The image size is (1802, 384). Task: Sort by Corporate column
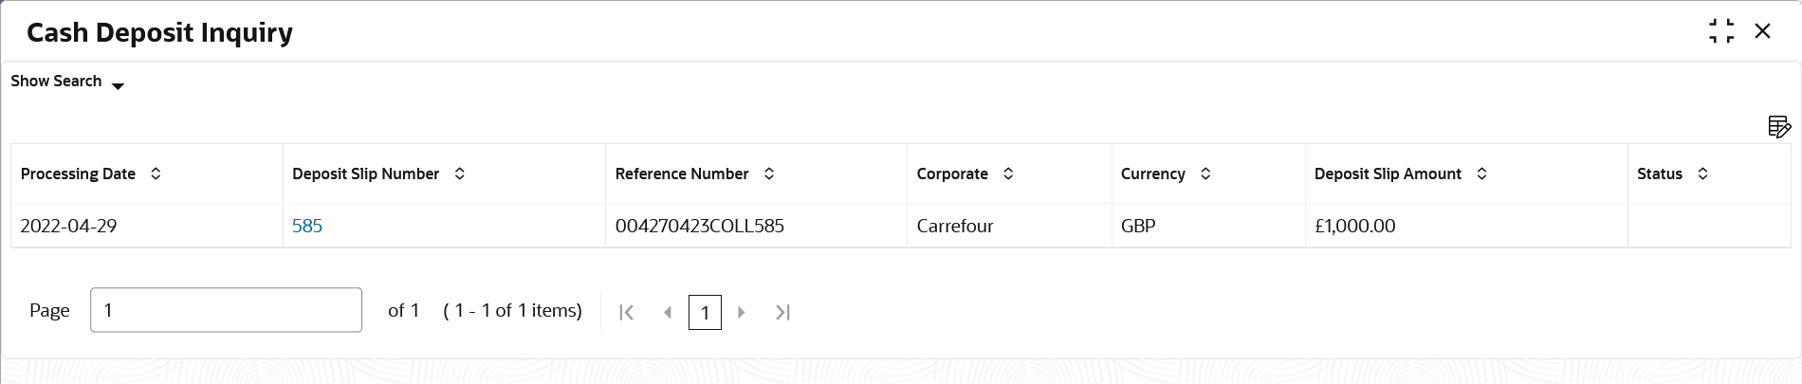1008,174
